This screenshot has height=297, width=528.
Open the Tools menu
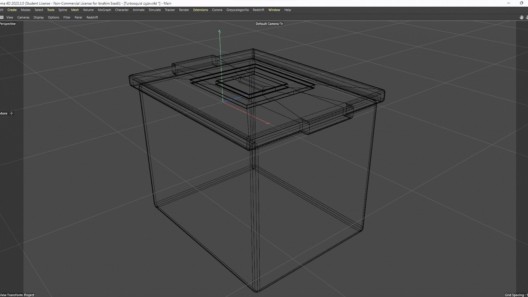coord(51,10)
